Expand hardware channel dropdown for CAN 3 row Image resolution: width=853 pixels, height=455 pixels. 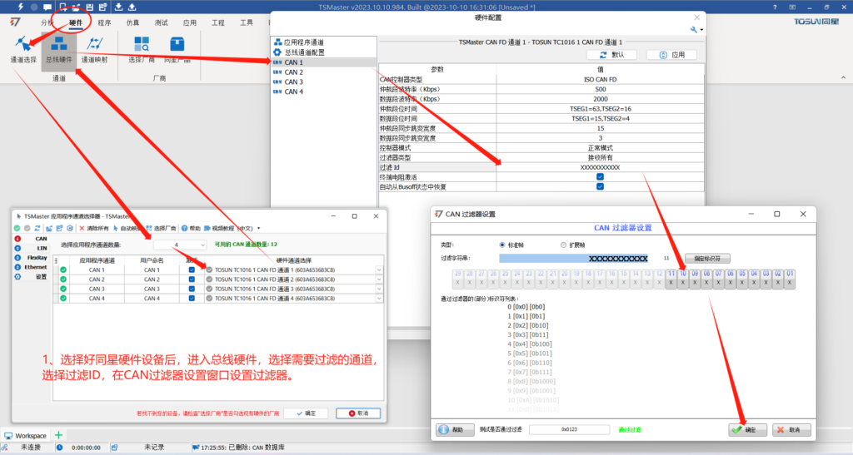tap(379, 289)
